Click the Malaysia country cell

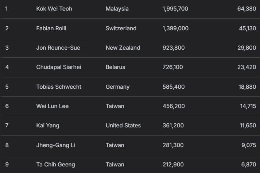point(117,9)
